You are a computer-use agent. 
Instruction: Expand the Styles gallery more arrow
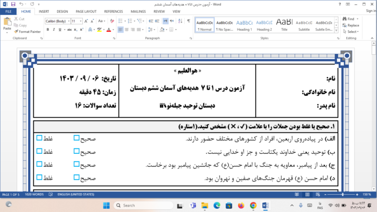pyautogui.click(x=337, y=31)
